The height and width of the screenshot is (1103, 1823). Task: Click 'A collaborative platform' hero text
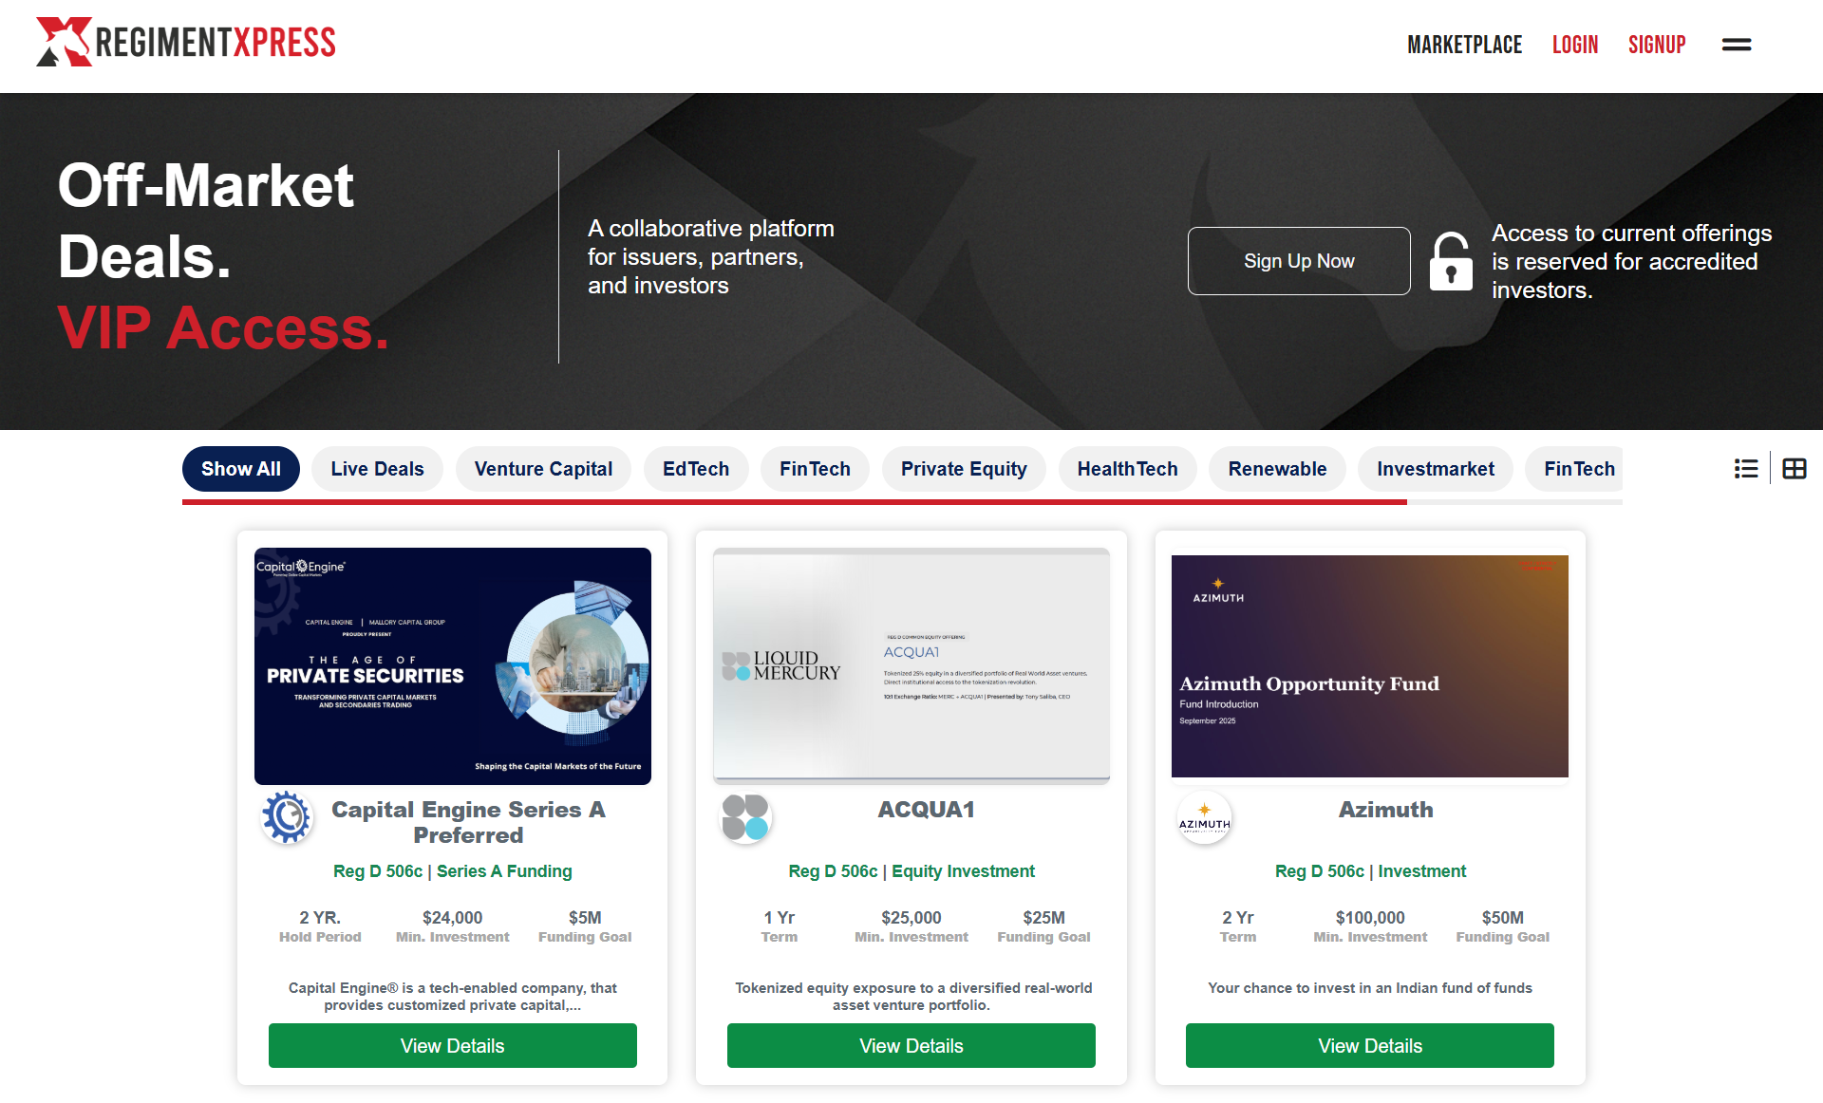pos(711,257)
